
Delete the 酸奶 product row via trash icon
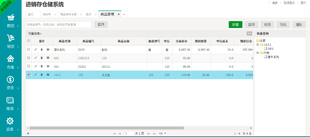42,49
